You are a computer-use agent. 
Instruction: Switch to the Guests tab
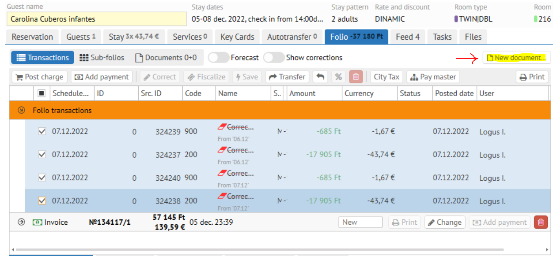pyautogui.click(x=81, y=37)
